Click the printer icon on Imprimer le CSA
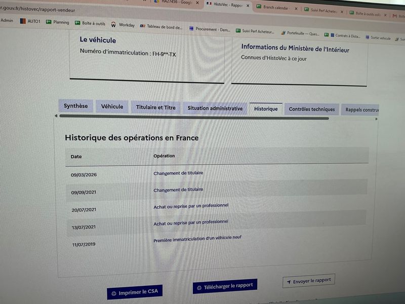 (114, 294)
